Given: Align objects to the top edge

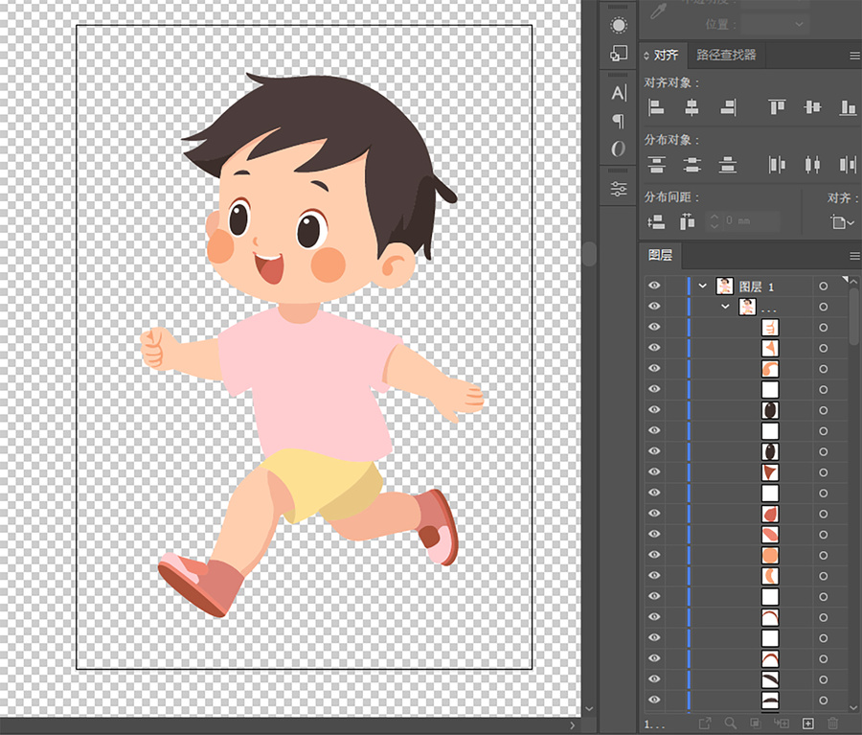Looking at the screenshot, I should tap(777, 107).
